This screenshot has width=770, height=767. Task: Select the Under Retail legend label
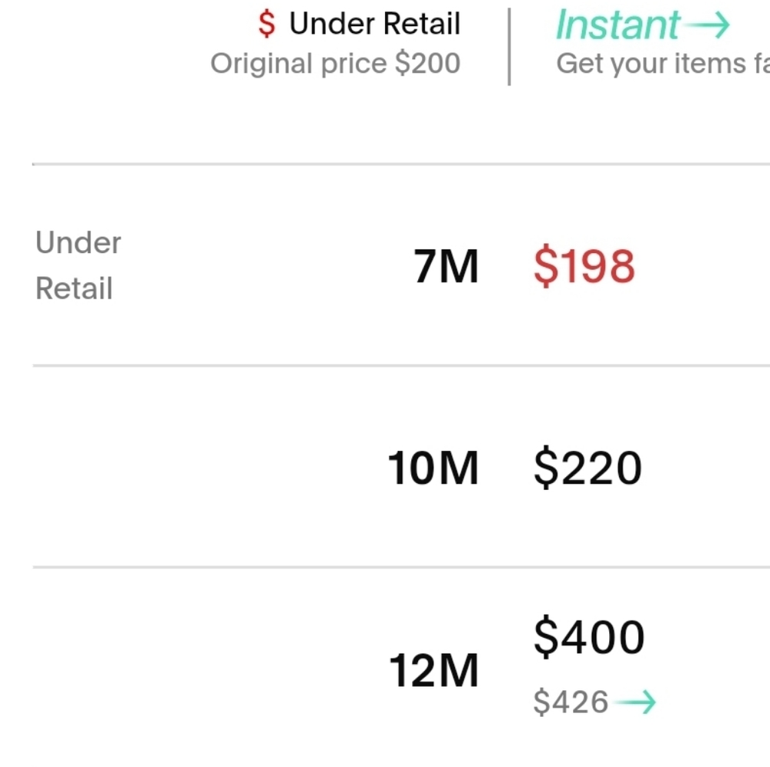pyautogui.click(x=374, y=25)
